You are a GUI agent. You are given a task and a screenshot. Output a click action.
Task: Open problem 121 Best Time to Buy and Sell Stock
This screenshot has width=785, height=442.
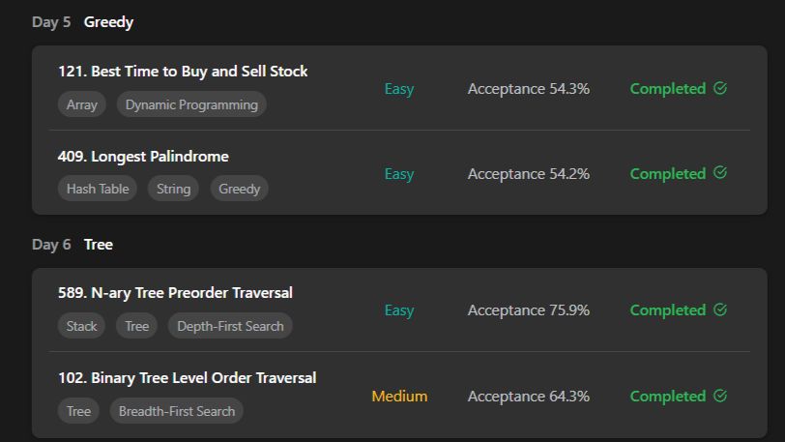pyautogui.click(x=183, y=72)
